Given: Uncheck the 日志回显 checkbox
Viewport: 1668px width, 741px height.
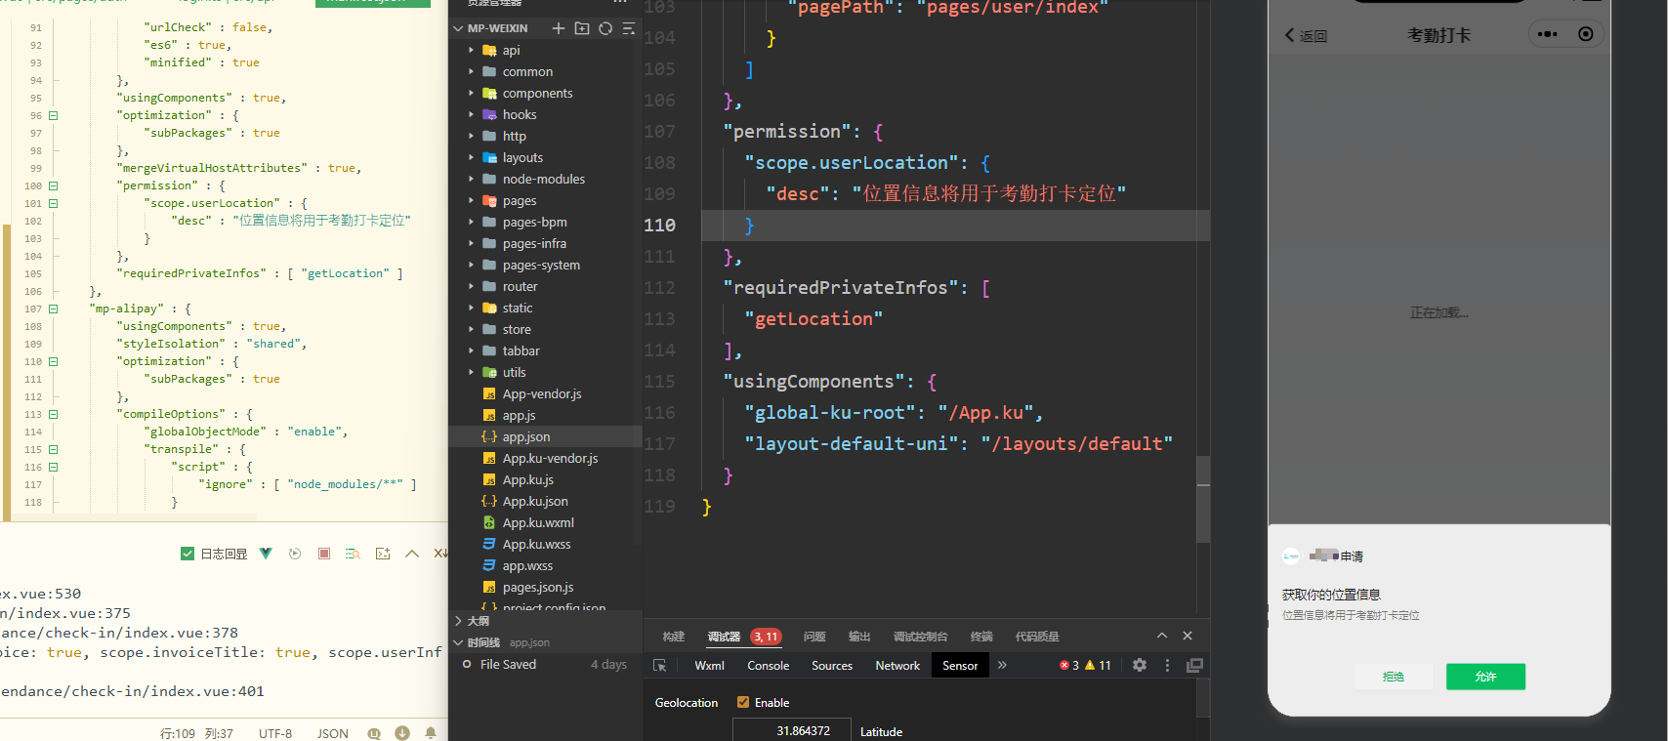Looking at the screenshot, I should [x=188, y=554].
